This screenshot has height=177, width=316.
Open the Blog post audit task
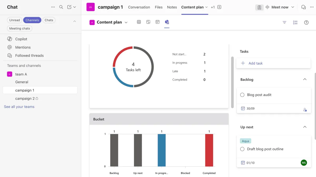tap(259, 95)
